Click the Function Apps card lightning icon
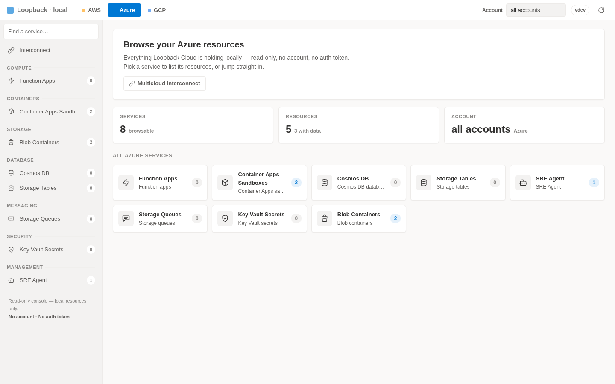The width and height of the screenshot is (615, 384). 126,183
